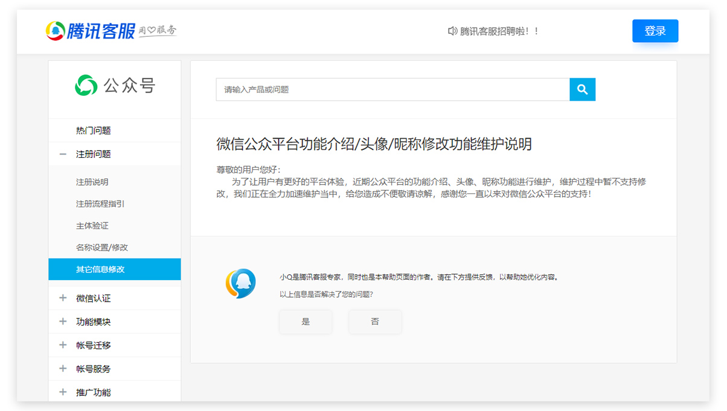The image size is (727, 411).
Task: Answer 否 to the feedback question
Action: 375,322
